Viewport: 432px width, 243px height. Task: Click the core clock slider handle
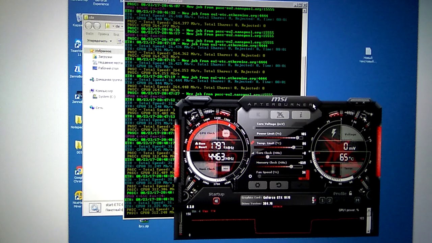(268, 157)
